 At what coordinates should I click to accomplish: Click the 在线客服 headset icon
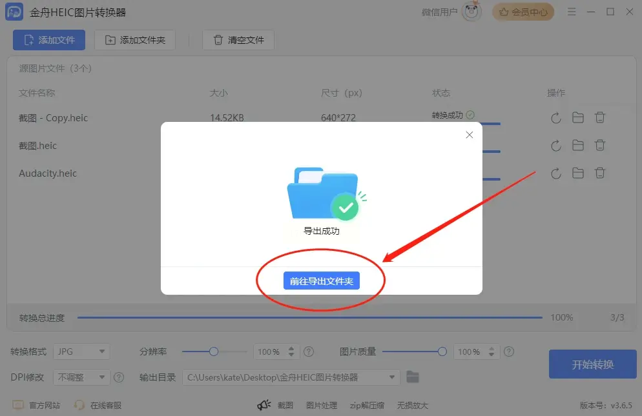click(79, 405)
